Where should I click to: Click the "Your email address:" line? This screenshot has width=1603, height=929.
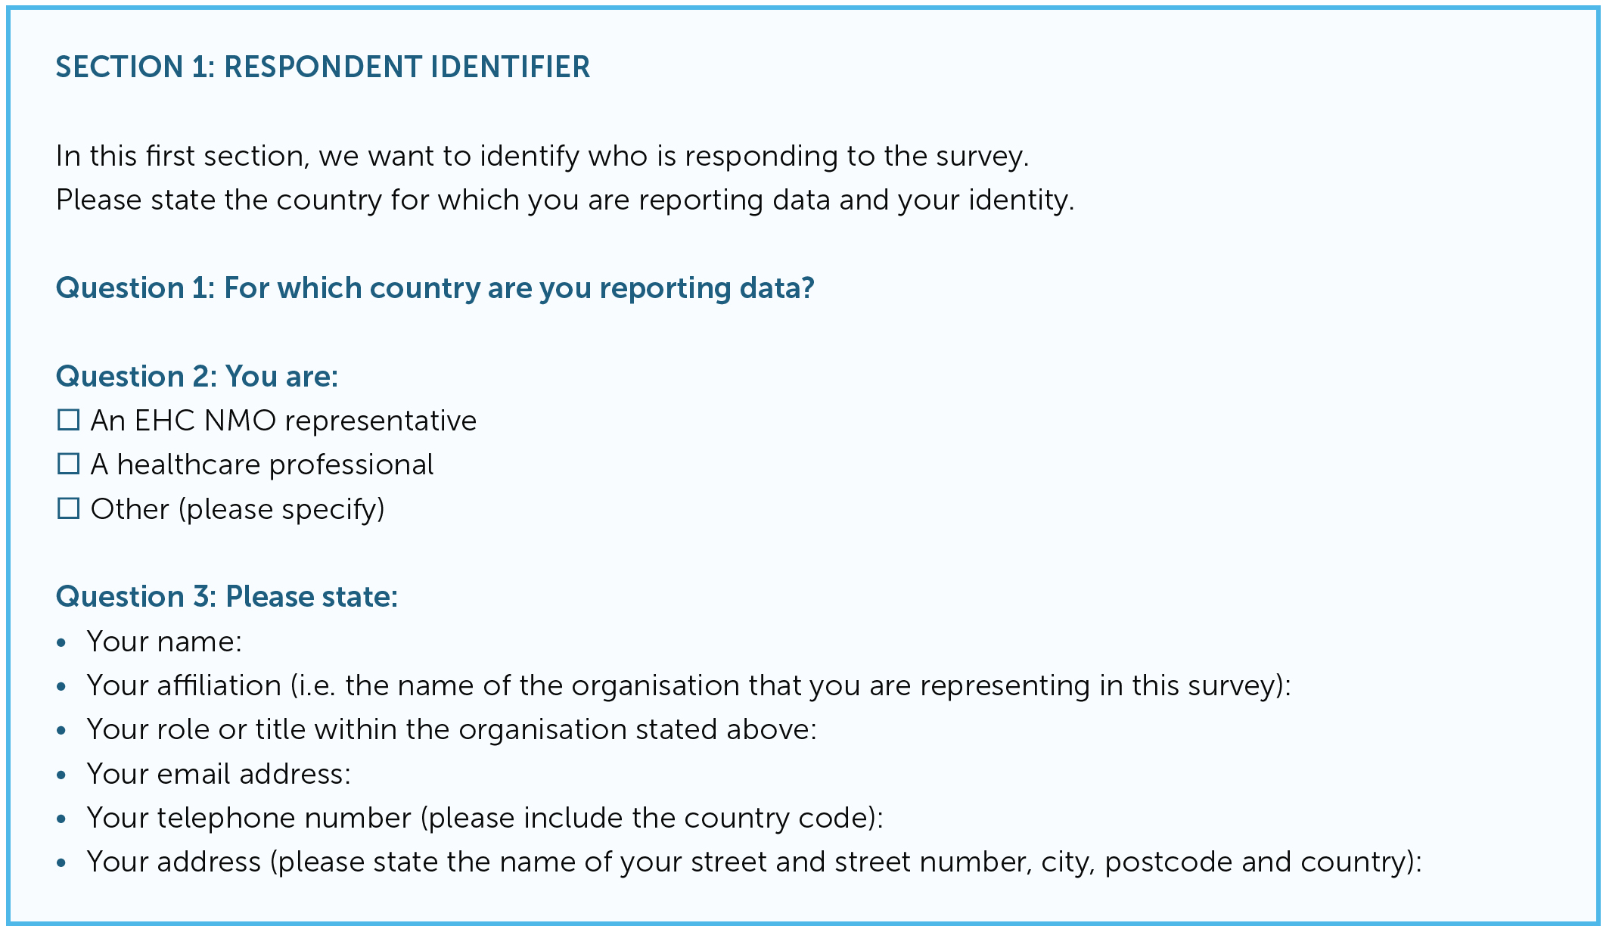219,774
